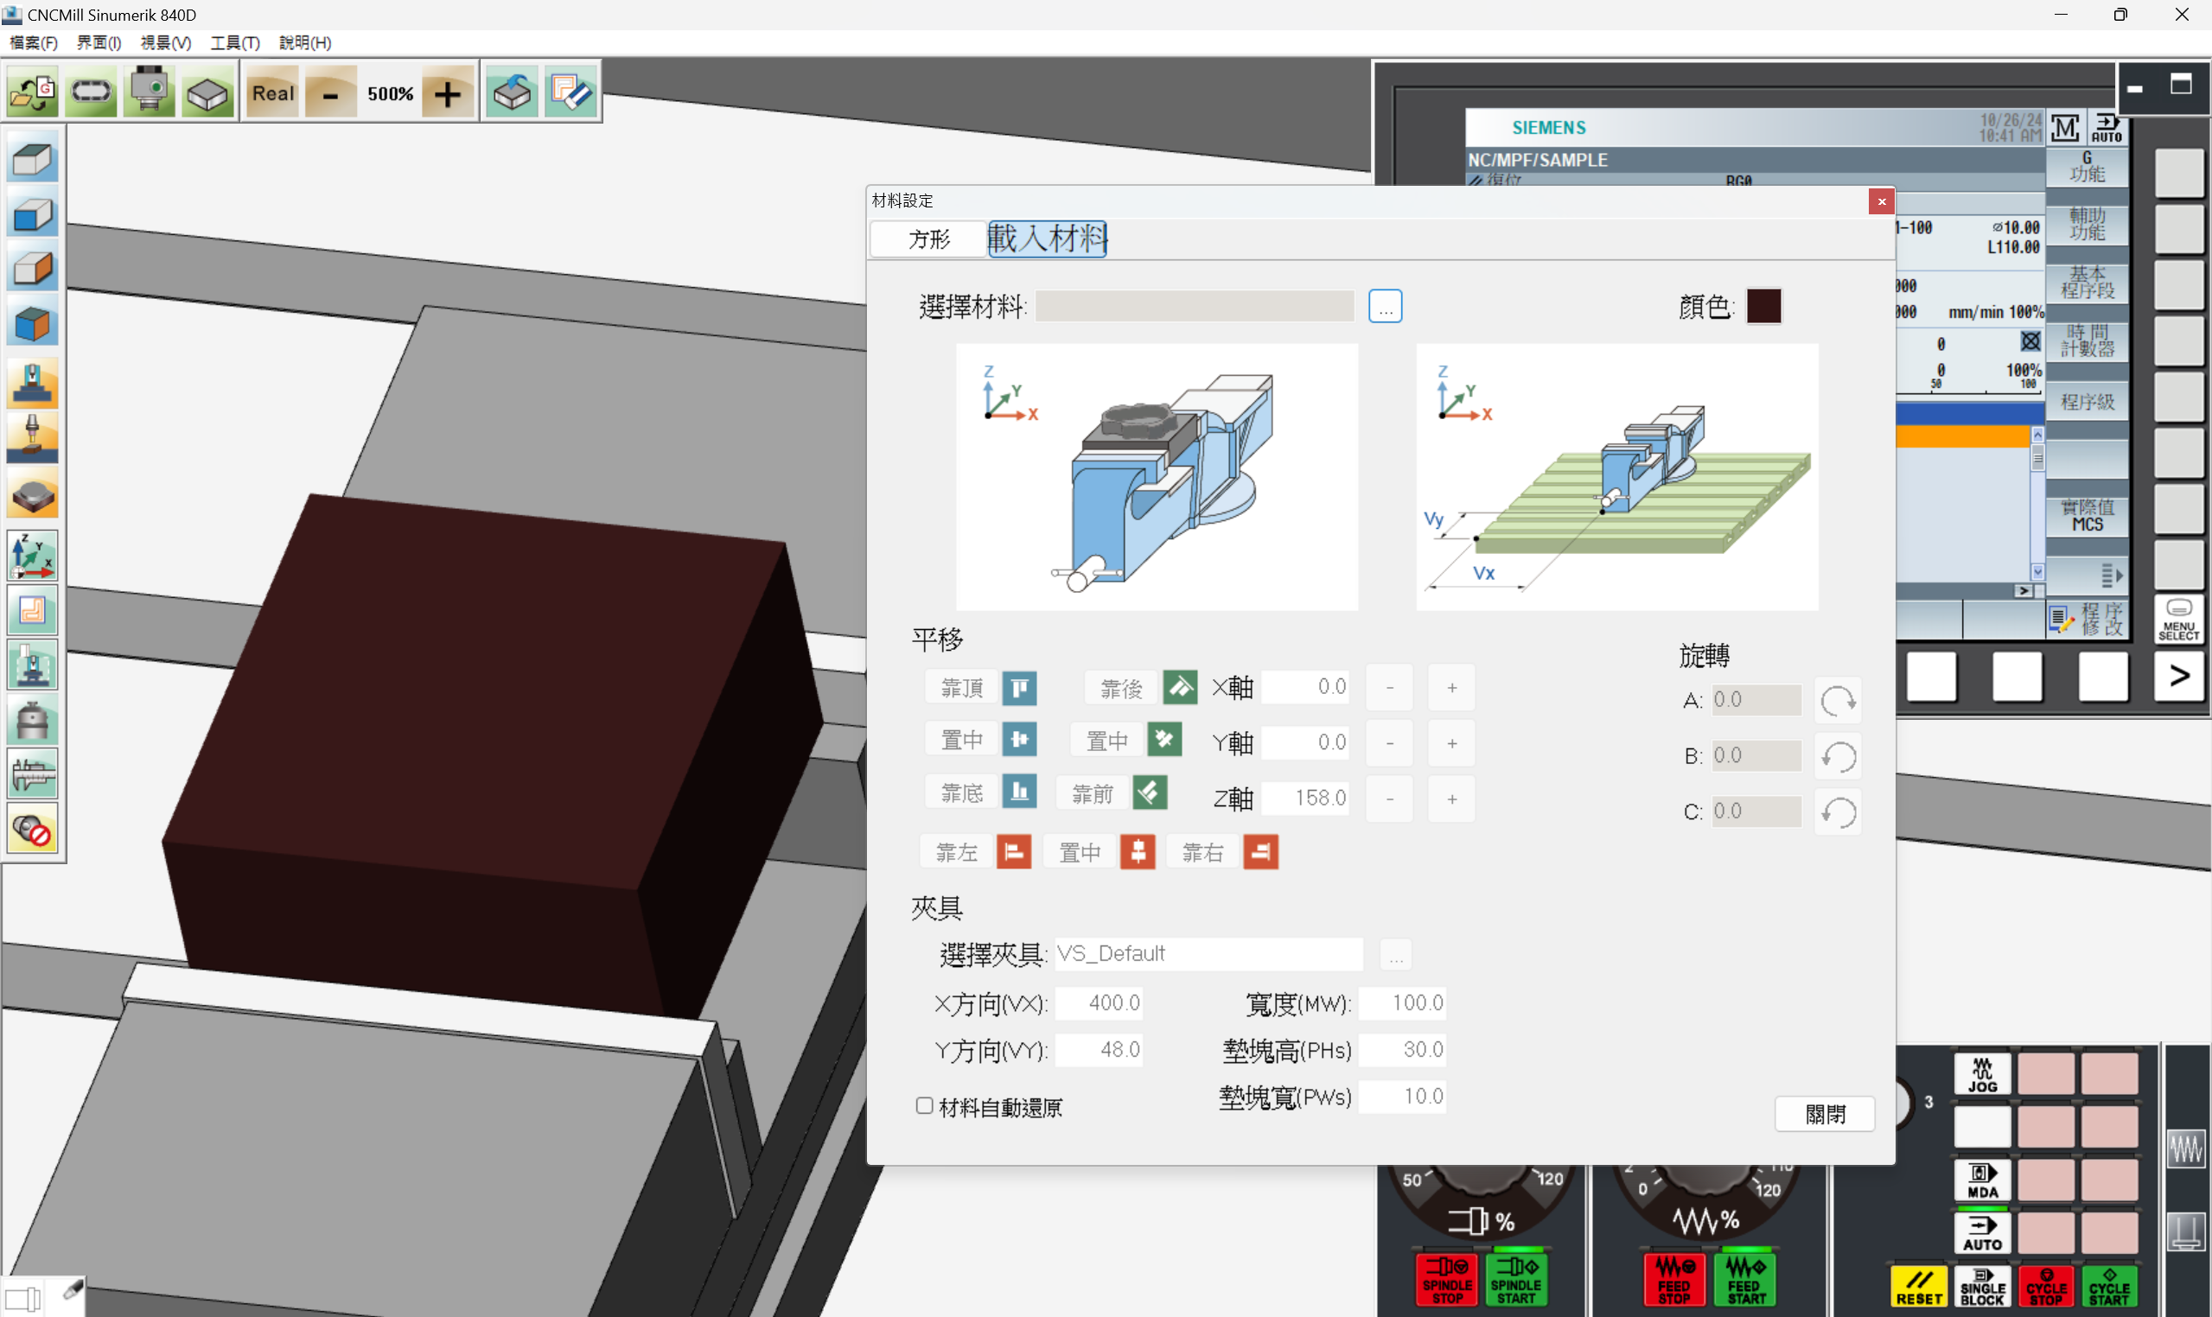Click the 靠頂 align top icon
This screenshot has height=1317, width=2212.
1020,688
